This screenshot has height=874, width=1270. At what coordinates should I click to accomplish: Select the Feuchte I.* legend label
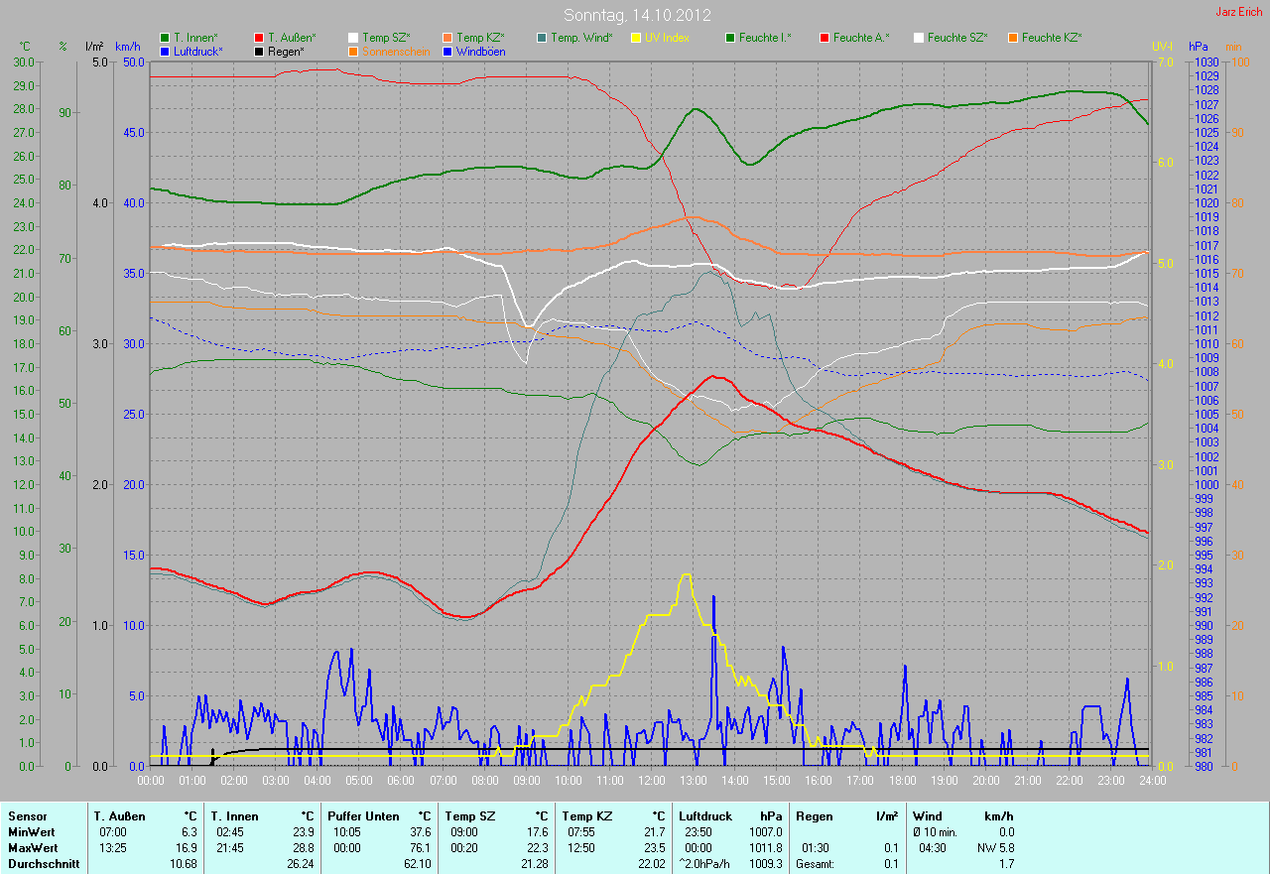[x=765, y=38]
